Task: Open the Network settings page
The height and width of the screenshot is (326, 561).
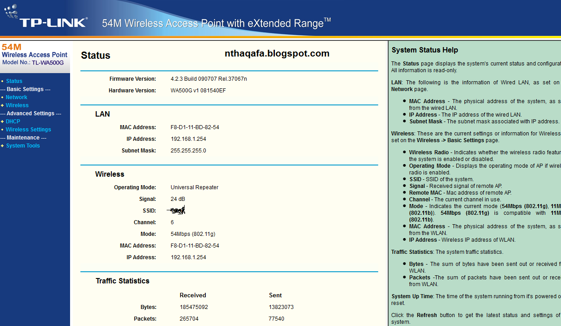Action: click(x=17, y=97)
